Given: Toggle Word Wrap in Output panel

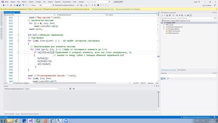Looking at the screenshot, I should tap(74, 89).
